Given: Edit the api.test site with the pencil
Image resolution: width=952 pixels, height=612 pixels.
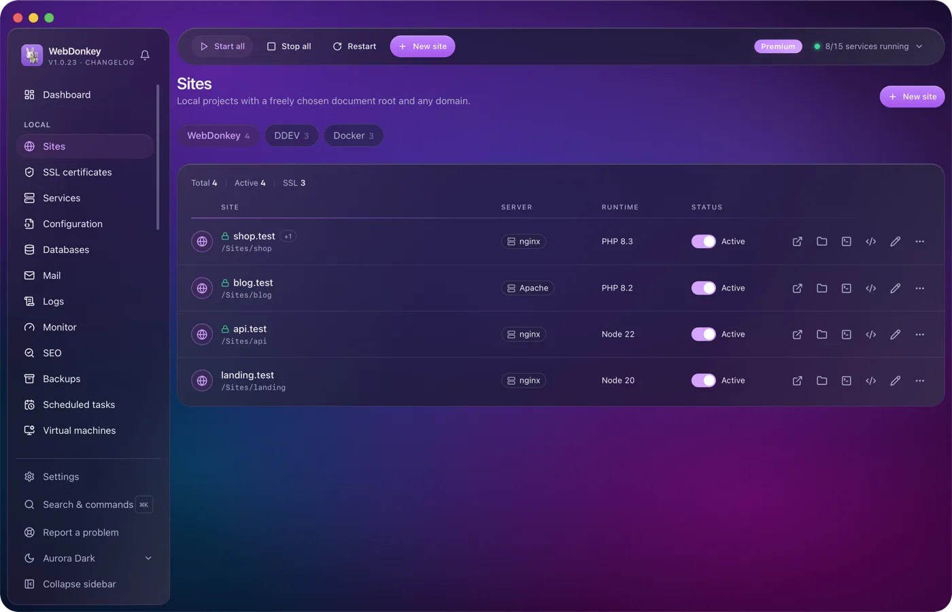Looking at the screenshot, I should point(896,335).
